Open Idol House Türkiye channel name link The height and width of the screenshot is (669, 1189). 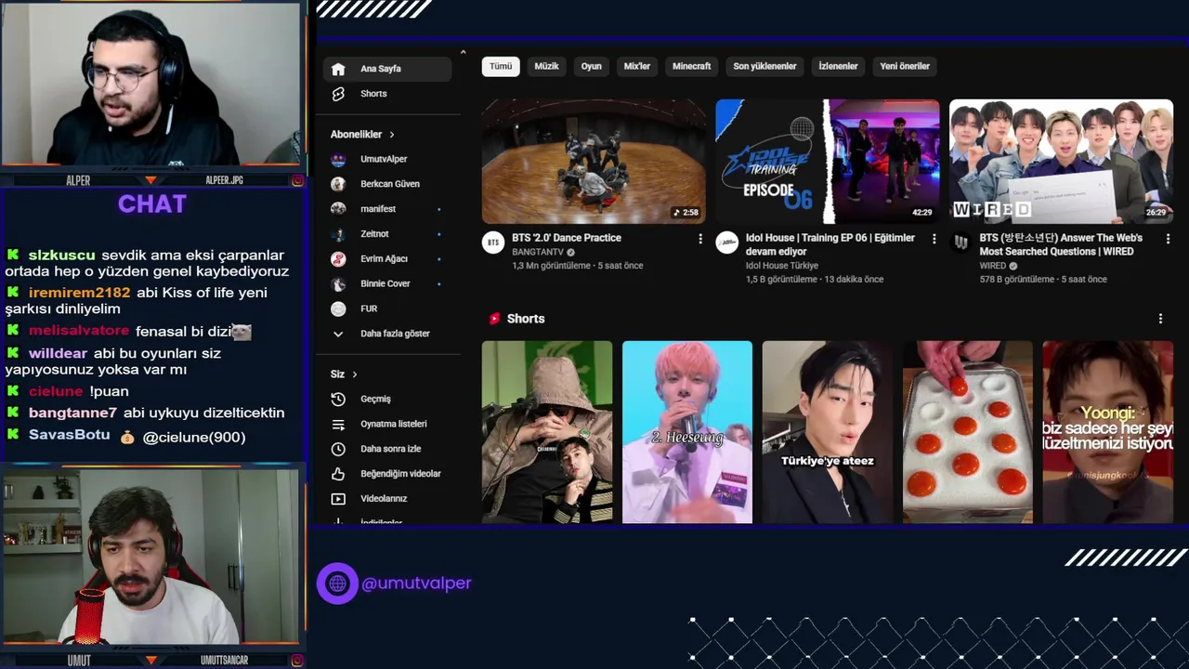(782, 266)
